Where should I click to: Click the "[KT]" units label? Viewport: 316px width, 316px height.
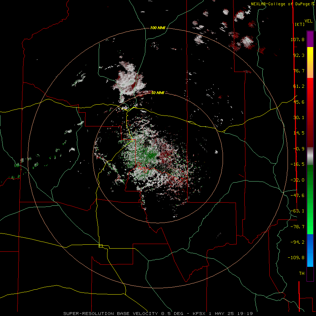(x=299, y=24)
